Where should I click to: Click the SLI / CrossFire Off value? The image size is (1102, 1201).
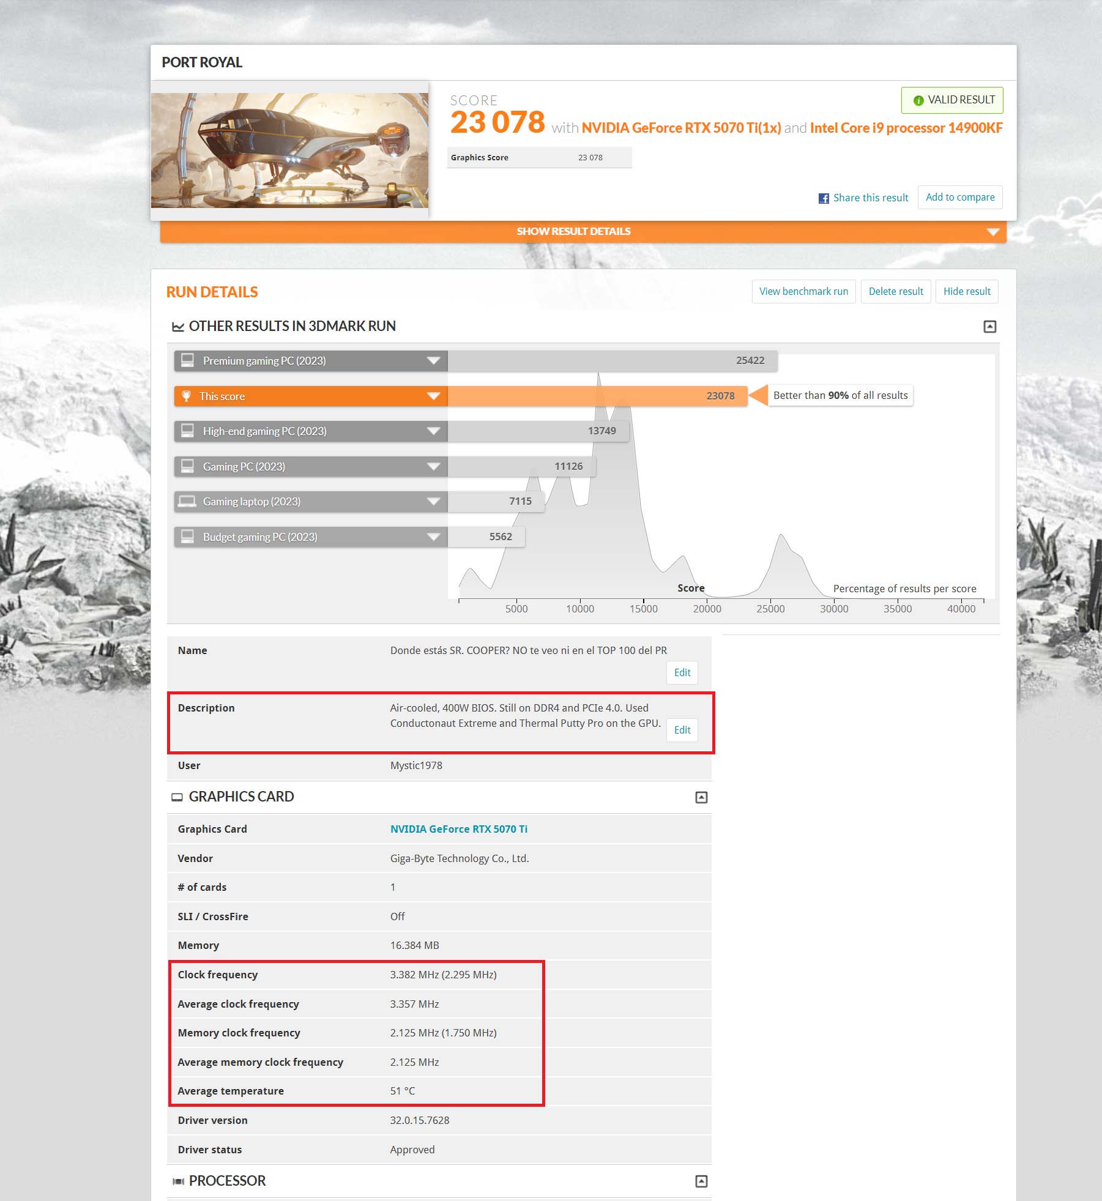(x=398, y=917)
